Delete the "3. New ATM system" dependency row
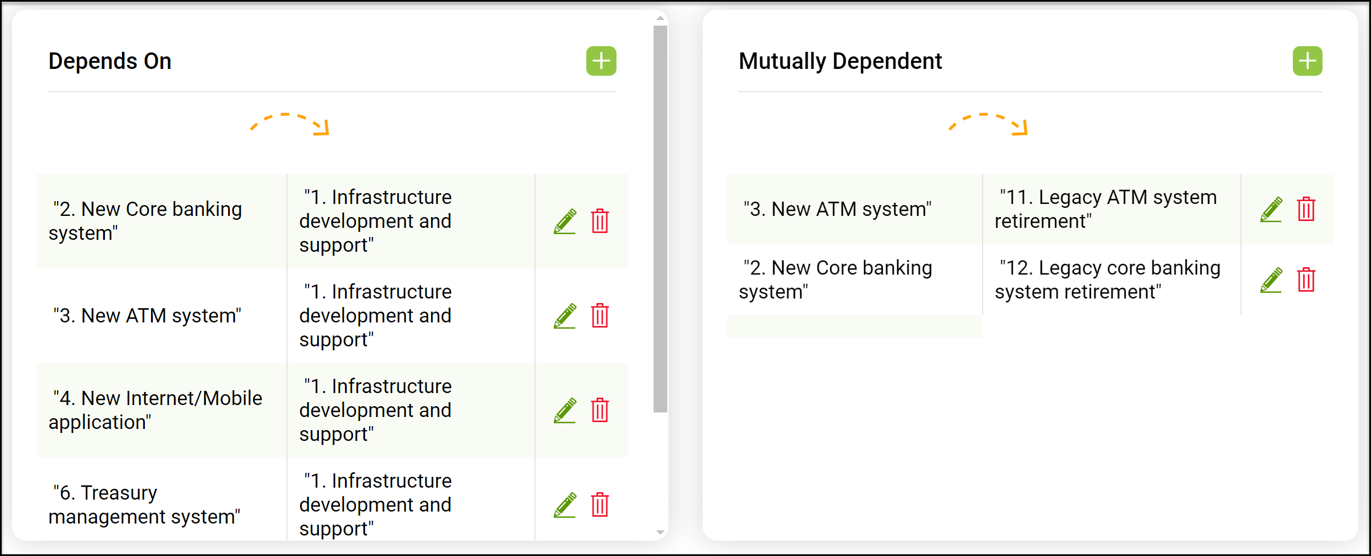 (600, 316)
